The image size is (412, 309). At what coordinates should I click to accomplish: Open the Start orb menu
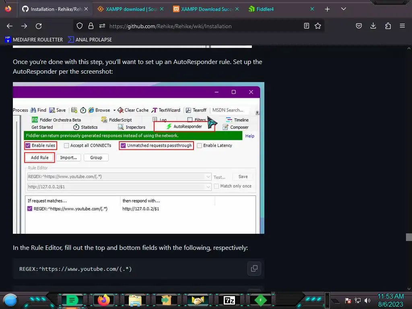(x=10, y=300)
